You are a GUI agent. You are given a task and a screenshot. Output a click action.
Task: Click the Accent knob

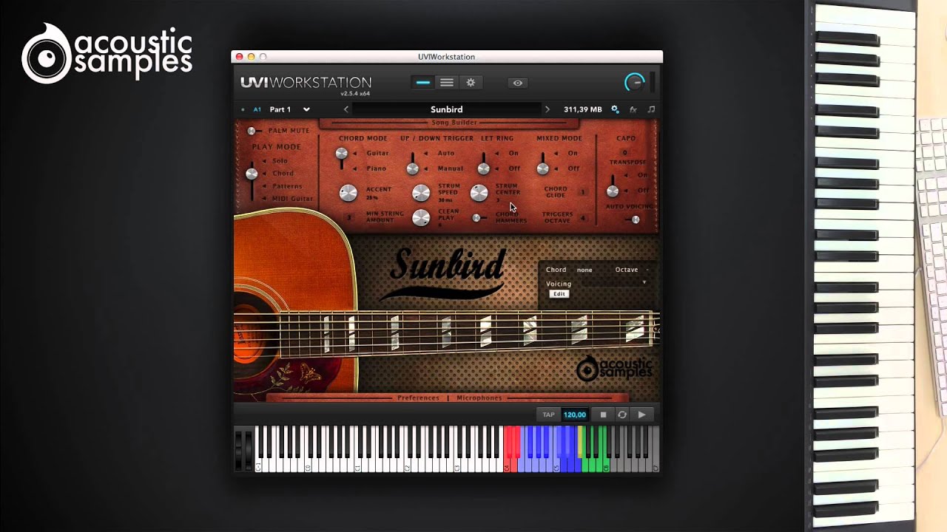point(348,193)
